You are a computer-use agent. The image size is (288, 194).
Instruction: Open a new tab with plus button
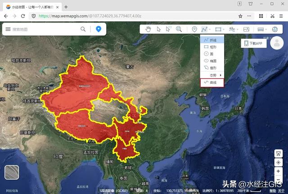(66, 7)
